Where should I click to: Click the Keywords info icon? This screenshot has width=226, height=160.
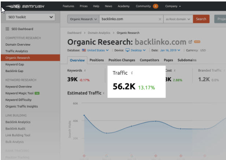tap(85, 71)
